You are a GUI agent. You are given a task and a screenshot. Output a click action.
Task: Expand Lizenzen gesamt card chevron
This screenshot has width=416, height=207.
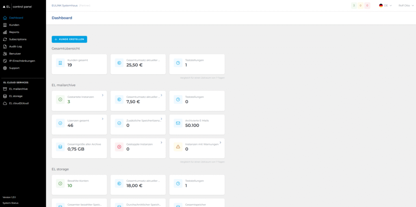click(103, 119)
